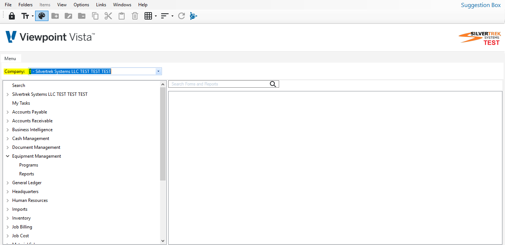
Task: Click the scissors cut icon
Action: pyautogui.click(x=108, y=16)
